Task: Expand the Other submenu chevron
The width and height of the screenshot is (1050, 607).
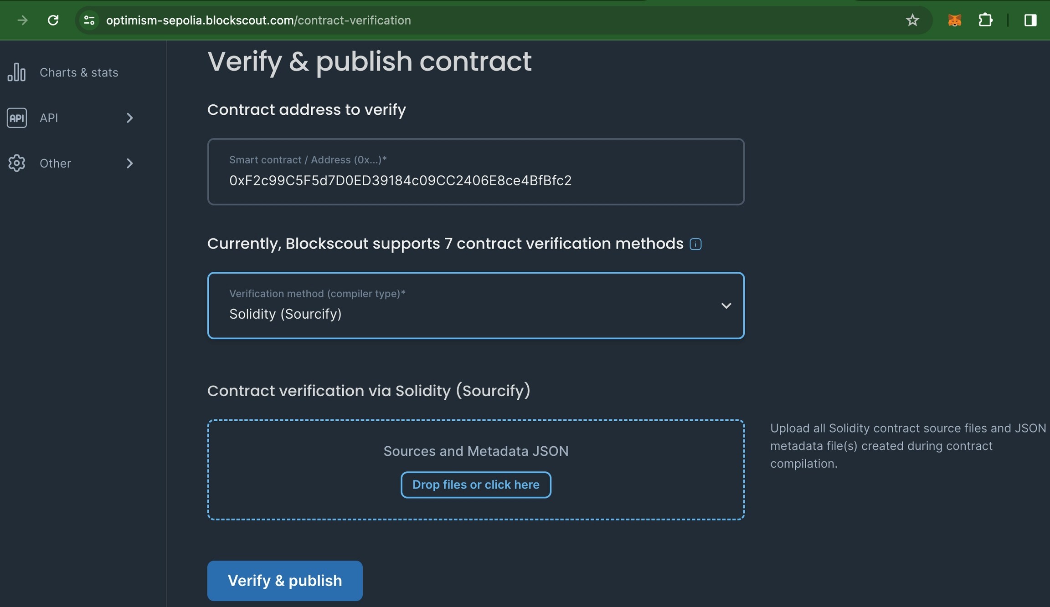Action: tap(130, 163)
